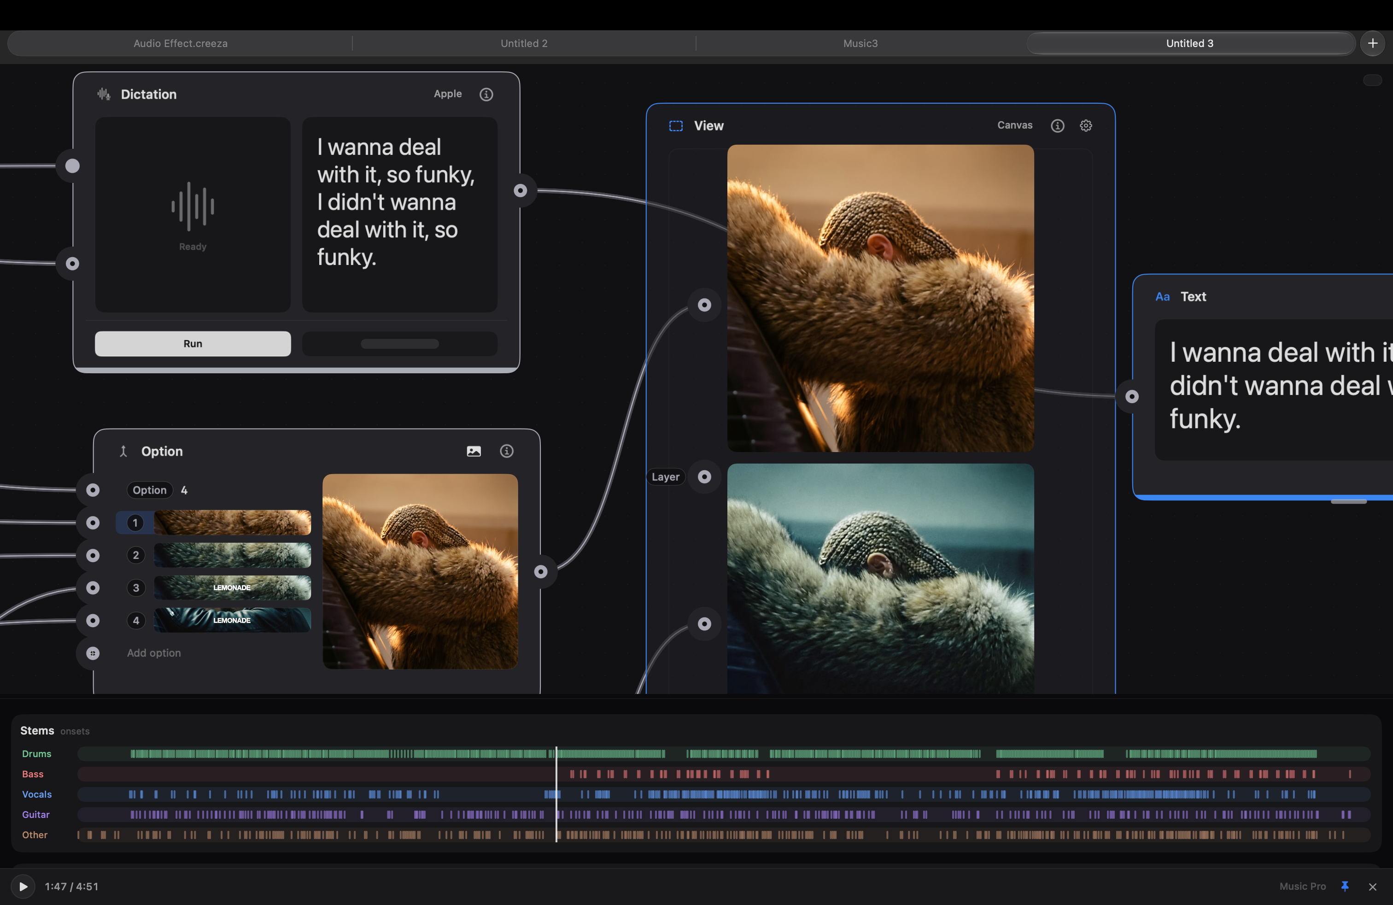This screenshot has width=1393, height=905.
Task: Click View node bottom input port
Action: tap(704, 624)
